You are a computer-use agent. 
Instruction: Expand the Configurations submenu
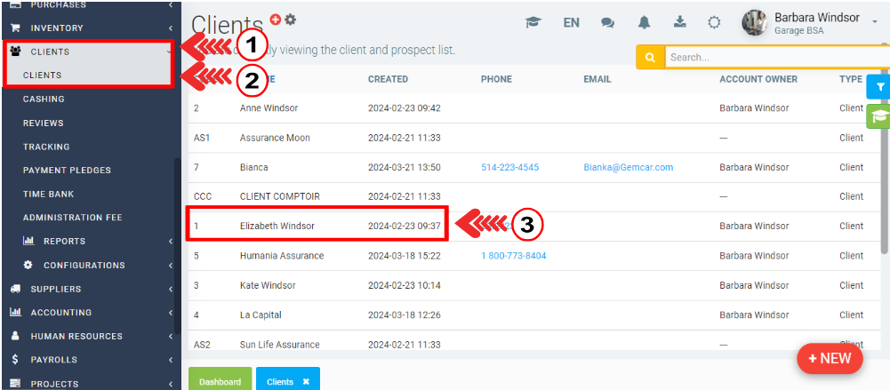tap(84, 265)
